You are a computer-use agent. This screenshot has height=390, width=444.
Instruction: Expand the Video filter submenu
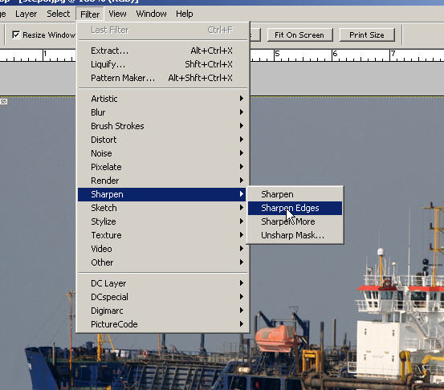(x=161, y=249)
